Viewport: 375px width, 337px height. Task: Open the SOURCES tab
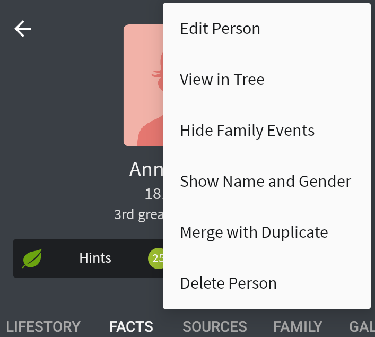(x=215, y=326)
